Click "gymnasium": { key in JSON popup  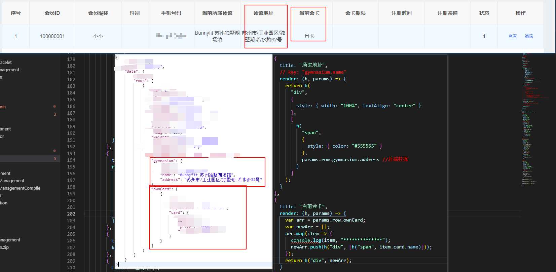pyautogui.click(x=167, y=161)
